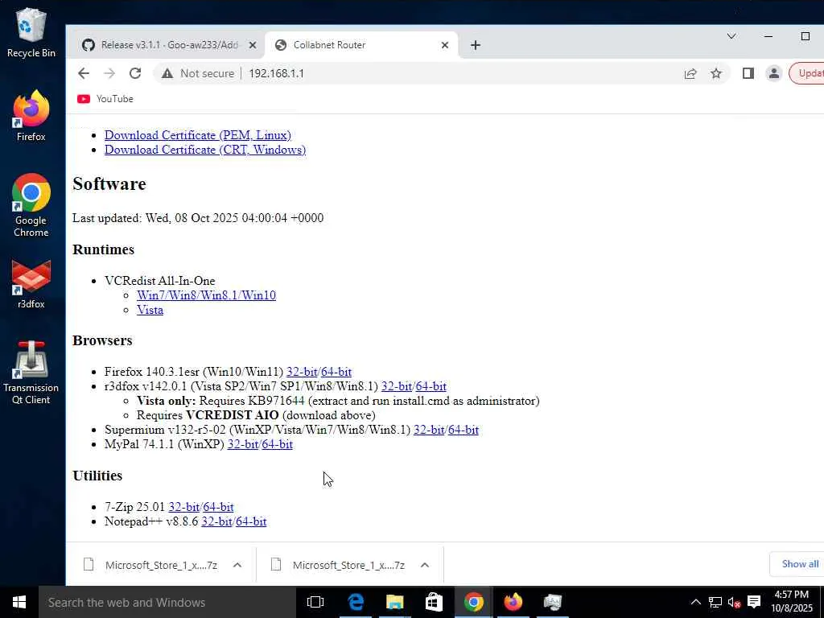Download Certificate (PEM, Linux)
The width and height of the screenshot is (824, 618).
pos(198,135)
